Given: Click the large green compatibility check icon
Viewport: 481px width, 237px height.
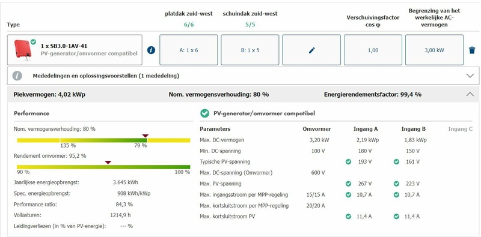Looking at the screenshot, I should click(204, 113).
